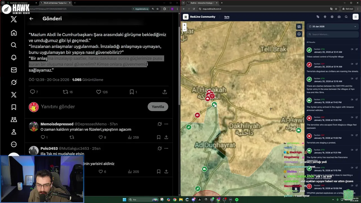361x203 pixels.
Task: Open Kurayfat village event in results list
Action: point(333,53)
